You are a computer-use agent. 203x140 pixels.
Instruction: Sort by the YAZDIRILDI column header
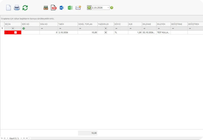click(106, 24)
